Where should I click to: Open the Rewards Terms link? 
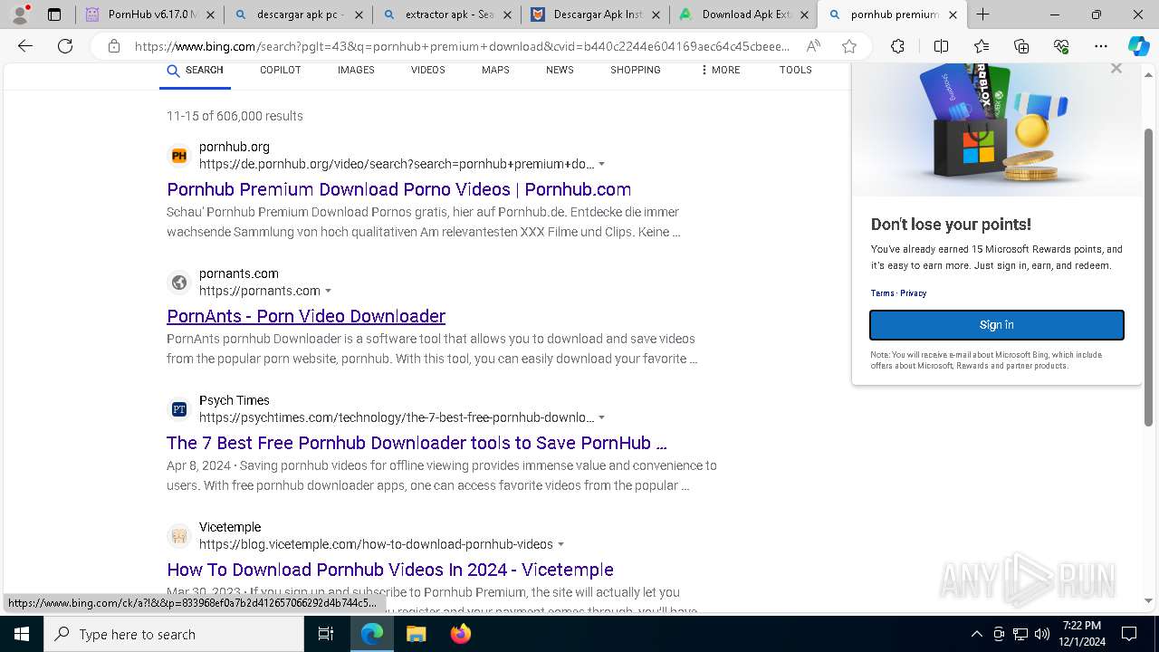[x=882, y=293]
